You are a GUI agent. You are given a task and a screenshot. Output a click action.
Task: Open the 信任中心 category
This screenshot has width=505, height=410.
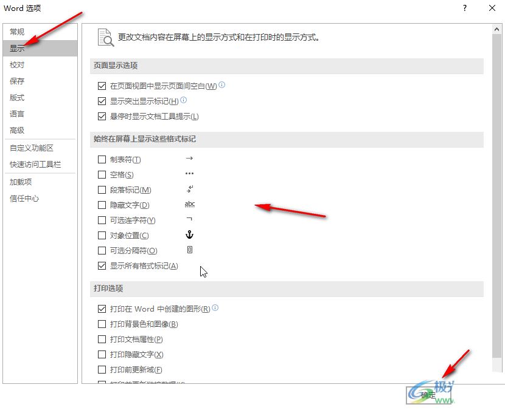(40, 199)
